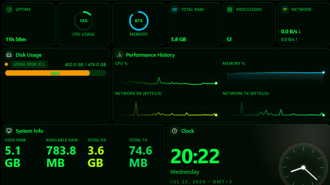Click the 87% memory ring gauge
The width and height of the screenshot is (330, 185).
[139, 21]
